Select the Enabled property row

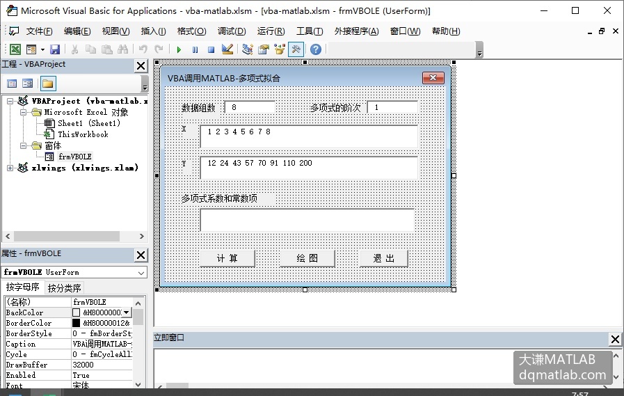click(68, 375)
